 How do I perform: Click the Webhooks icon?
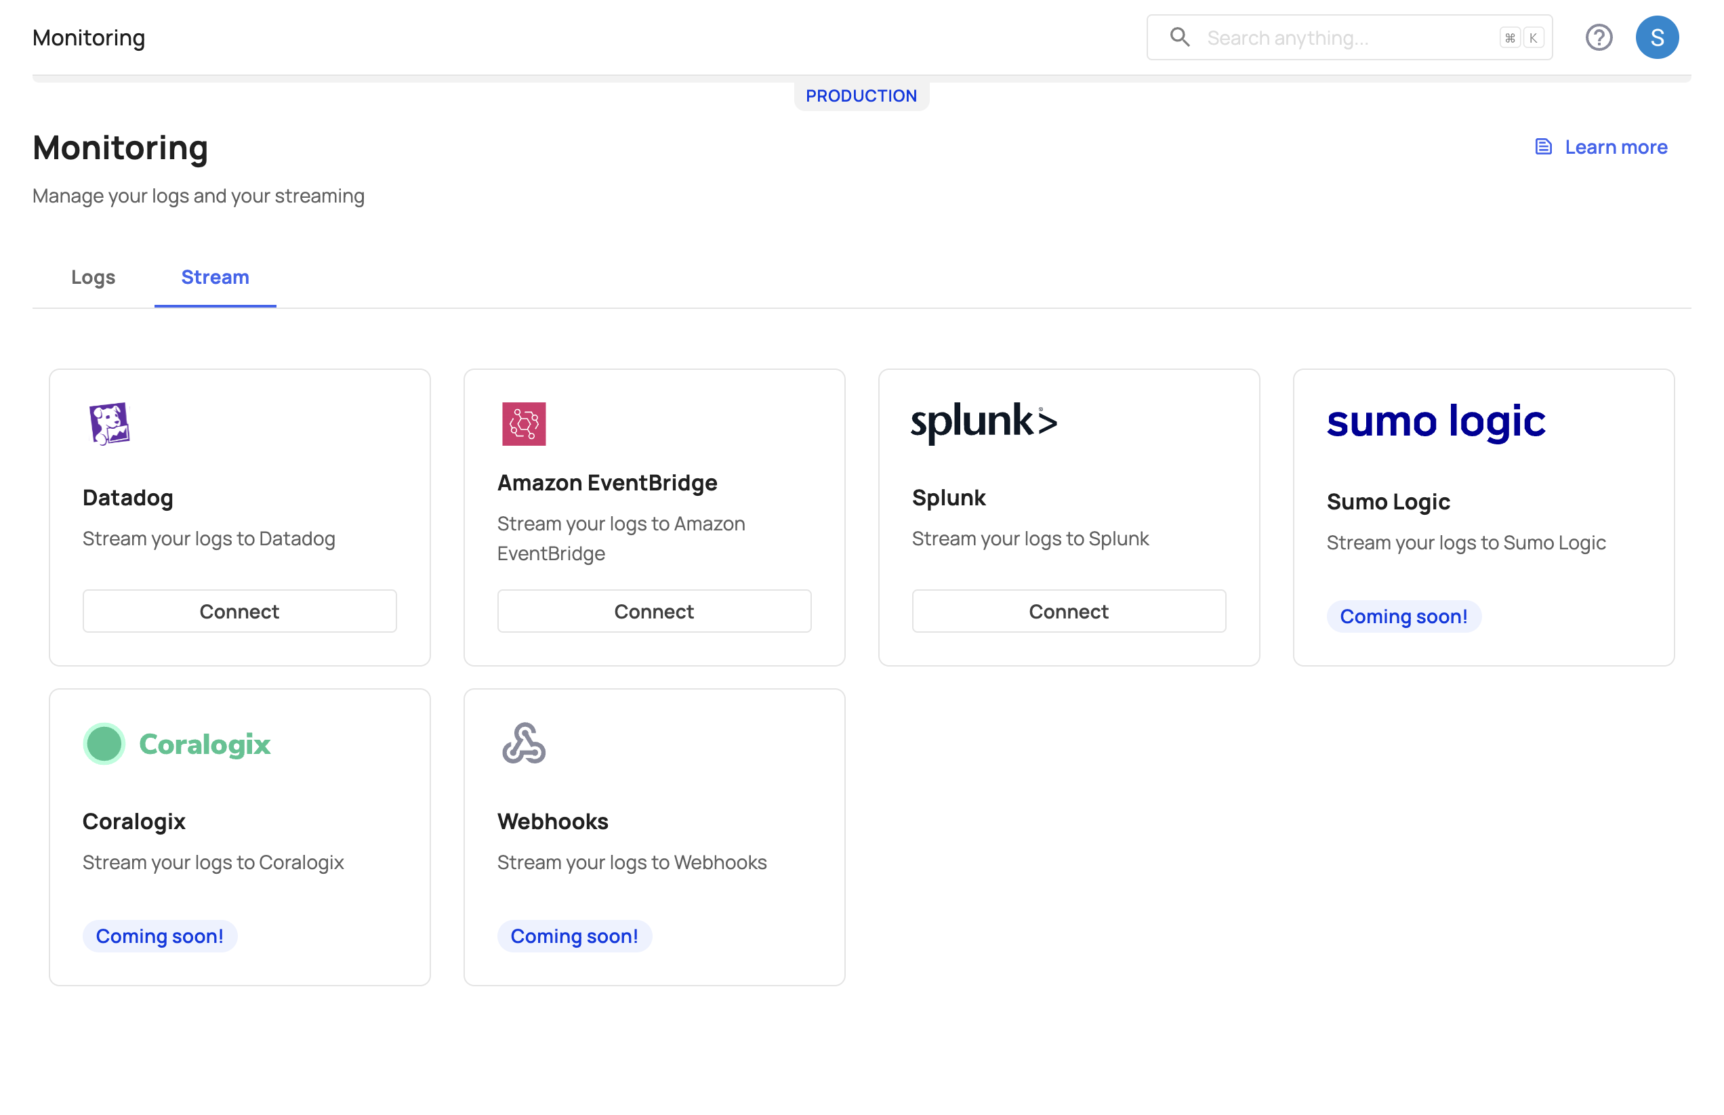tap(524, 742)
